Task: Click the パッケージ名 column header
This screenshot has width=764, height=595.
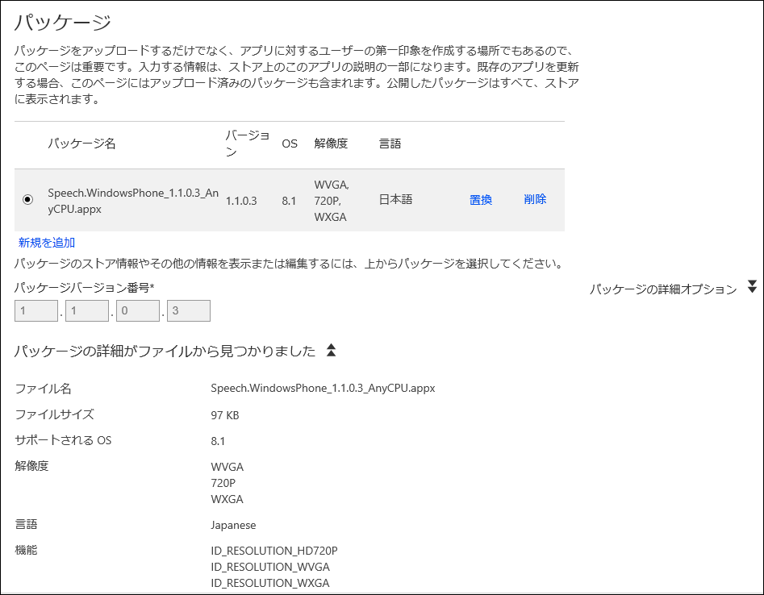Action: coord(81,144)
